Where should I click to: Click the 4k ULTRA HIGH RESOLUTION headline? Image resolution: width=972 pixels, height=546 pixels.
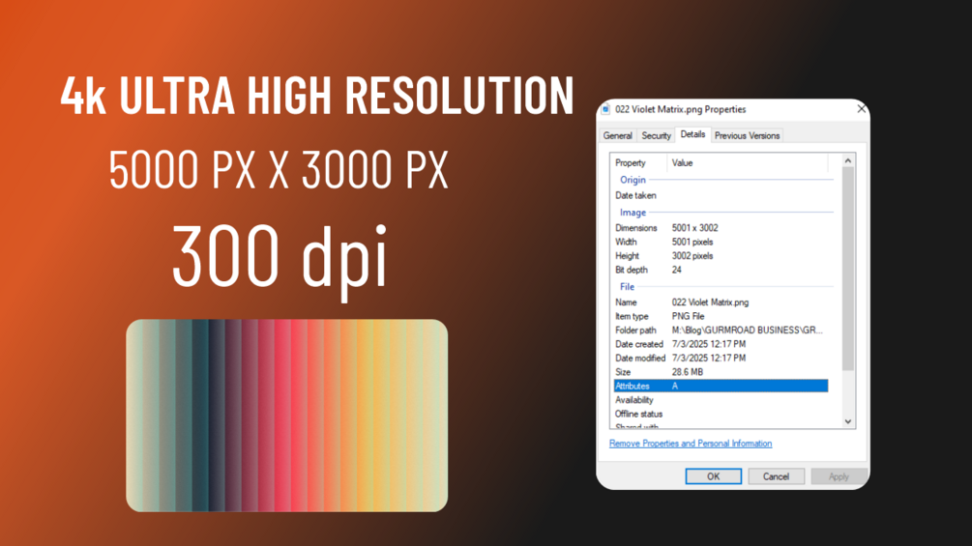(317, 96)
